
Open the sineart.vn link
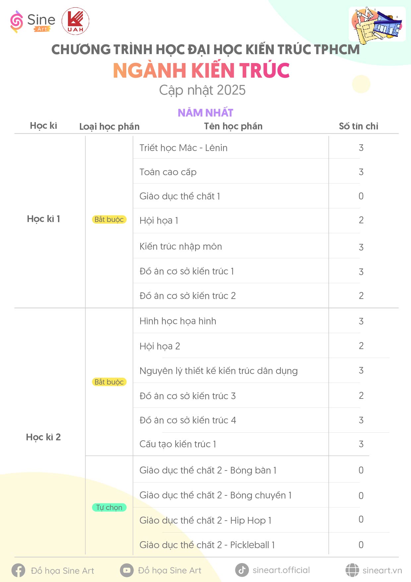coord(382,570)
